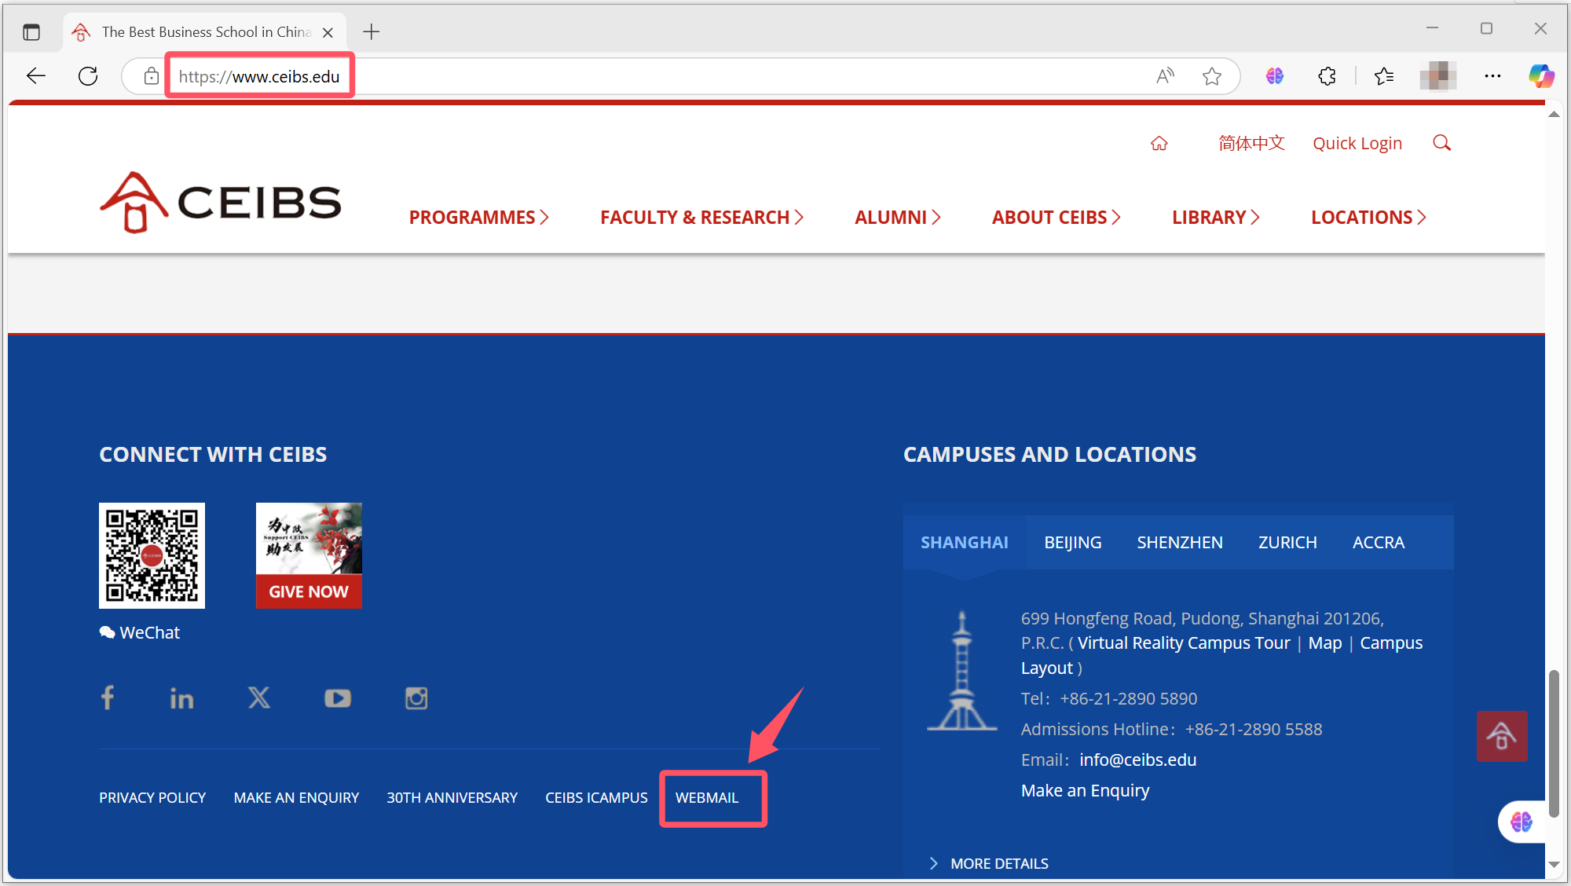Go to CEIBS home via house icon
The image size is (1571, 886).
pyautogui.click(x=1159, y=144)
